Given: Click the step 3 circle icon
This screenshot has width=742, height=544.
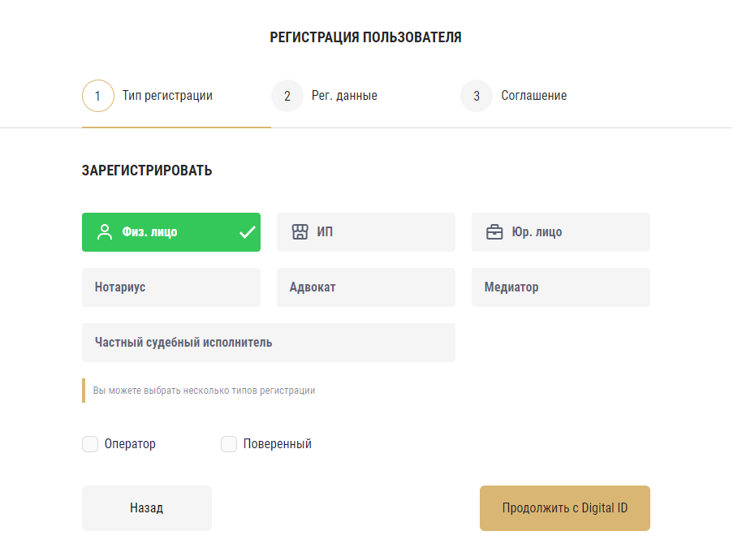Looking at the screenshot, I should coord(476,96).
